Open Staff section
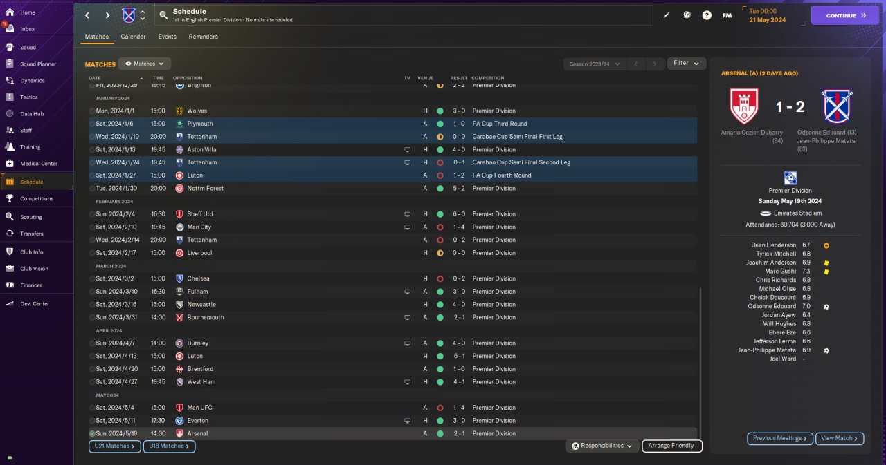 click(x=26, y=131)
